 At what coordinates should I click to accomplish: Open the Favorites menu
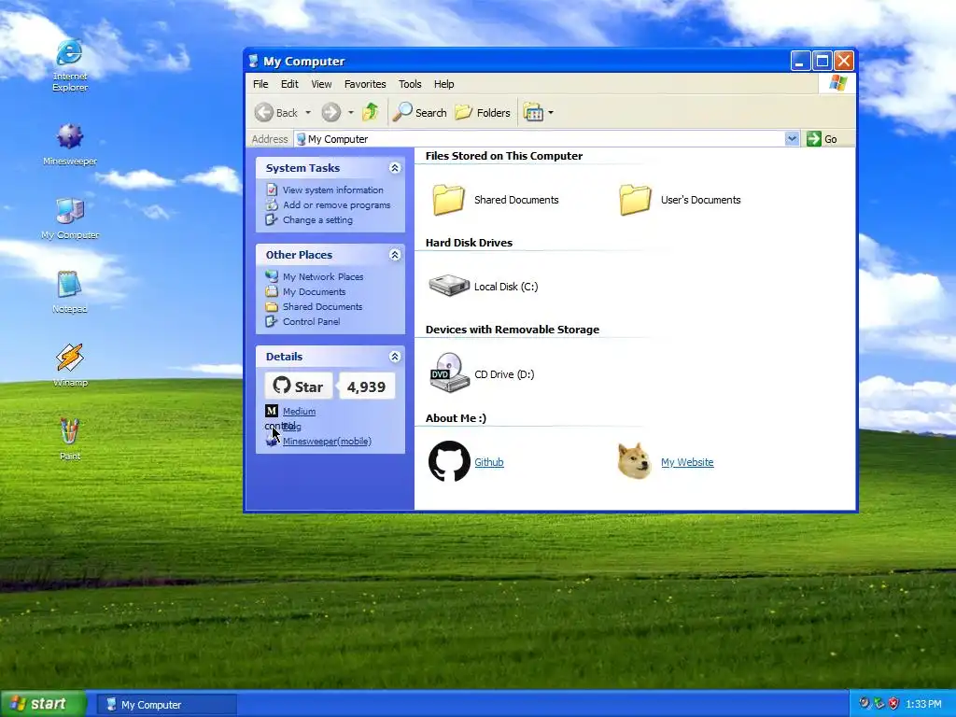(365, 84)
